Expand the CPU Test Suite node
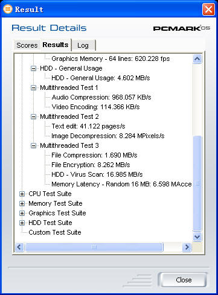This screenshot has height=295, width=218. pos(22,194)
